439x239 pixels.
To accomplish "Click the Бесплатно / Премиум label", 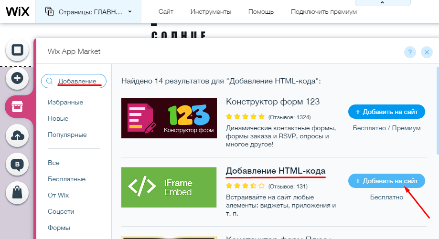I will [386, 128].
